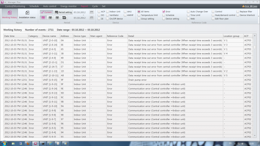Viewport: 260px width, 146px height.
Task: Toggle the ACP device checkbox
Action: [99, 12]
